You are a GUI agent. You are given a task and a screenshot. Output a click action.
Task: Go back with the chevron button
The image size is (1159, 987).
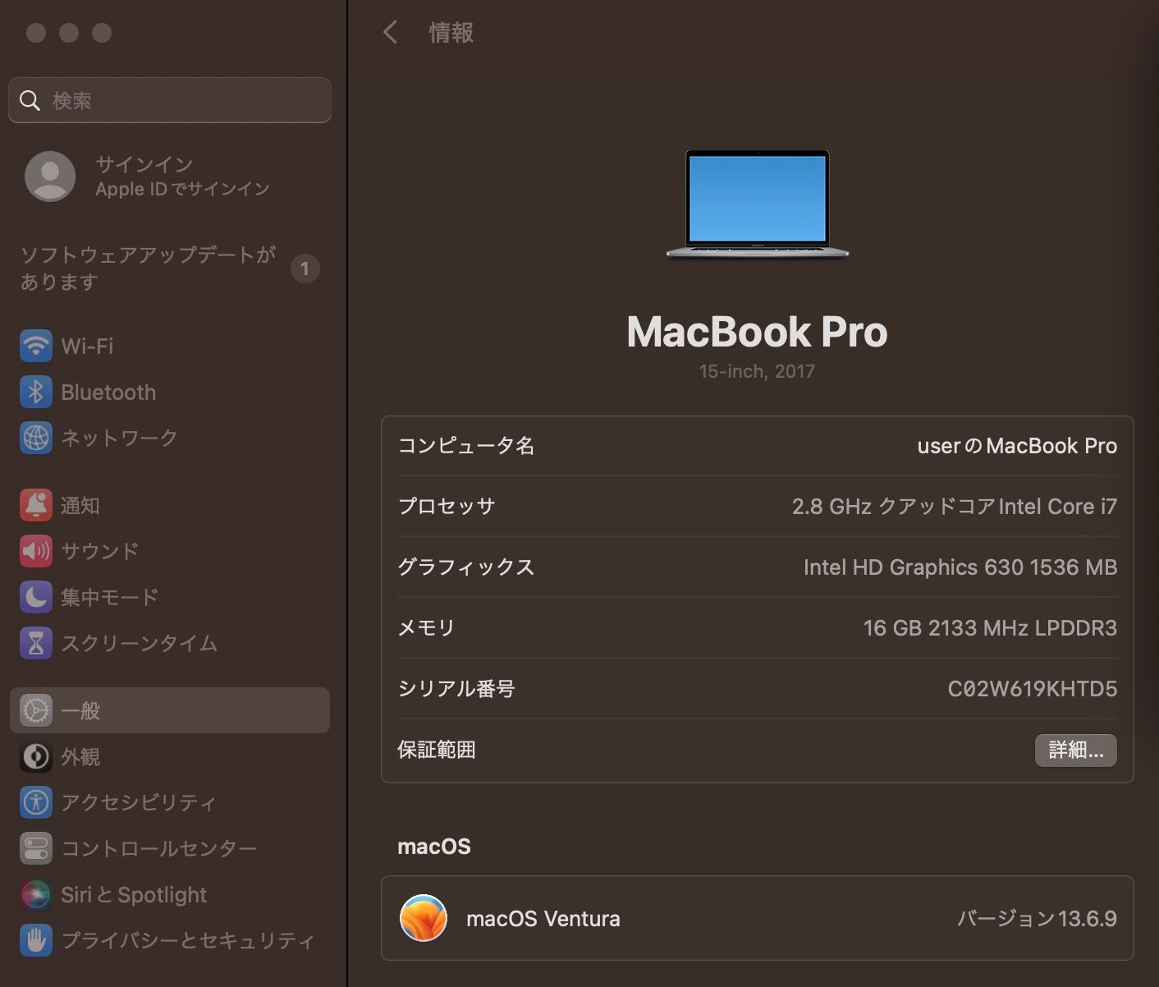pyautogui.click(x=390, y=33)
